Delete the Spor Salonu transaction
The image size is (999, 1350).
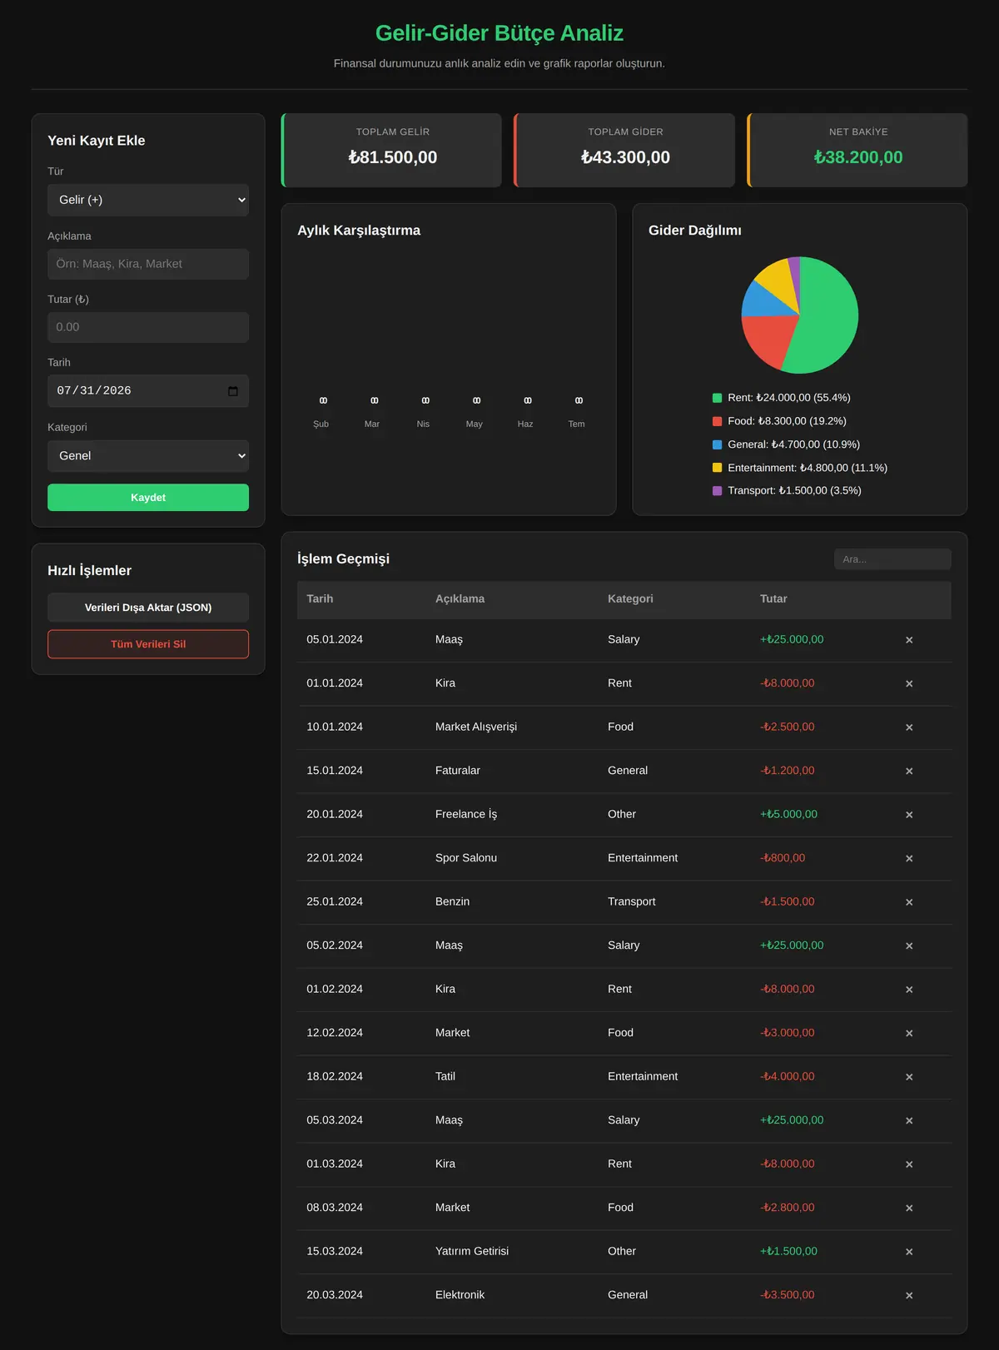(x=909, y=858)
